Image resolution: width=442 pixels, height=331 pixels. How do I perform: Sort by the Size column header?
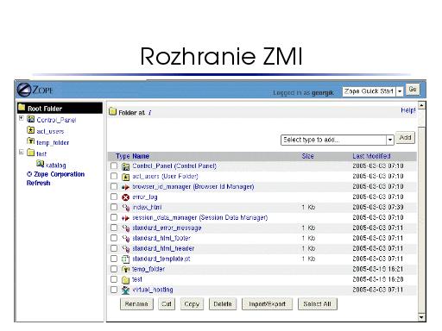(x=307, y=156)
